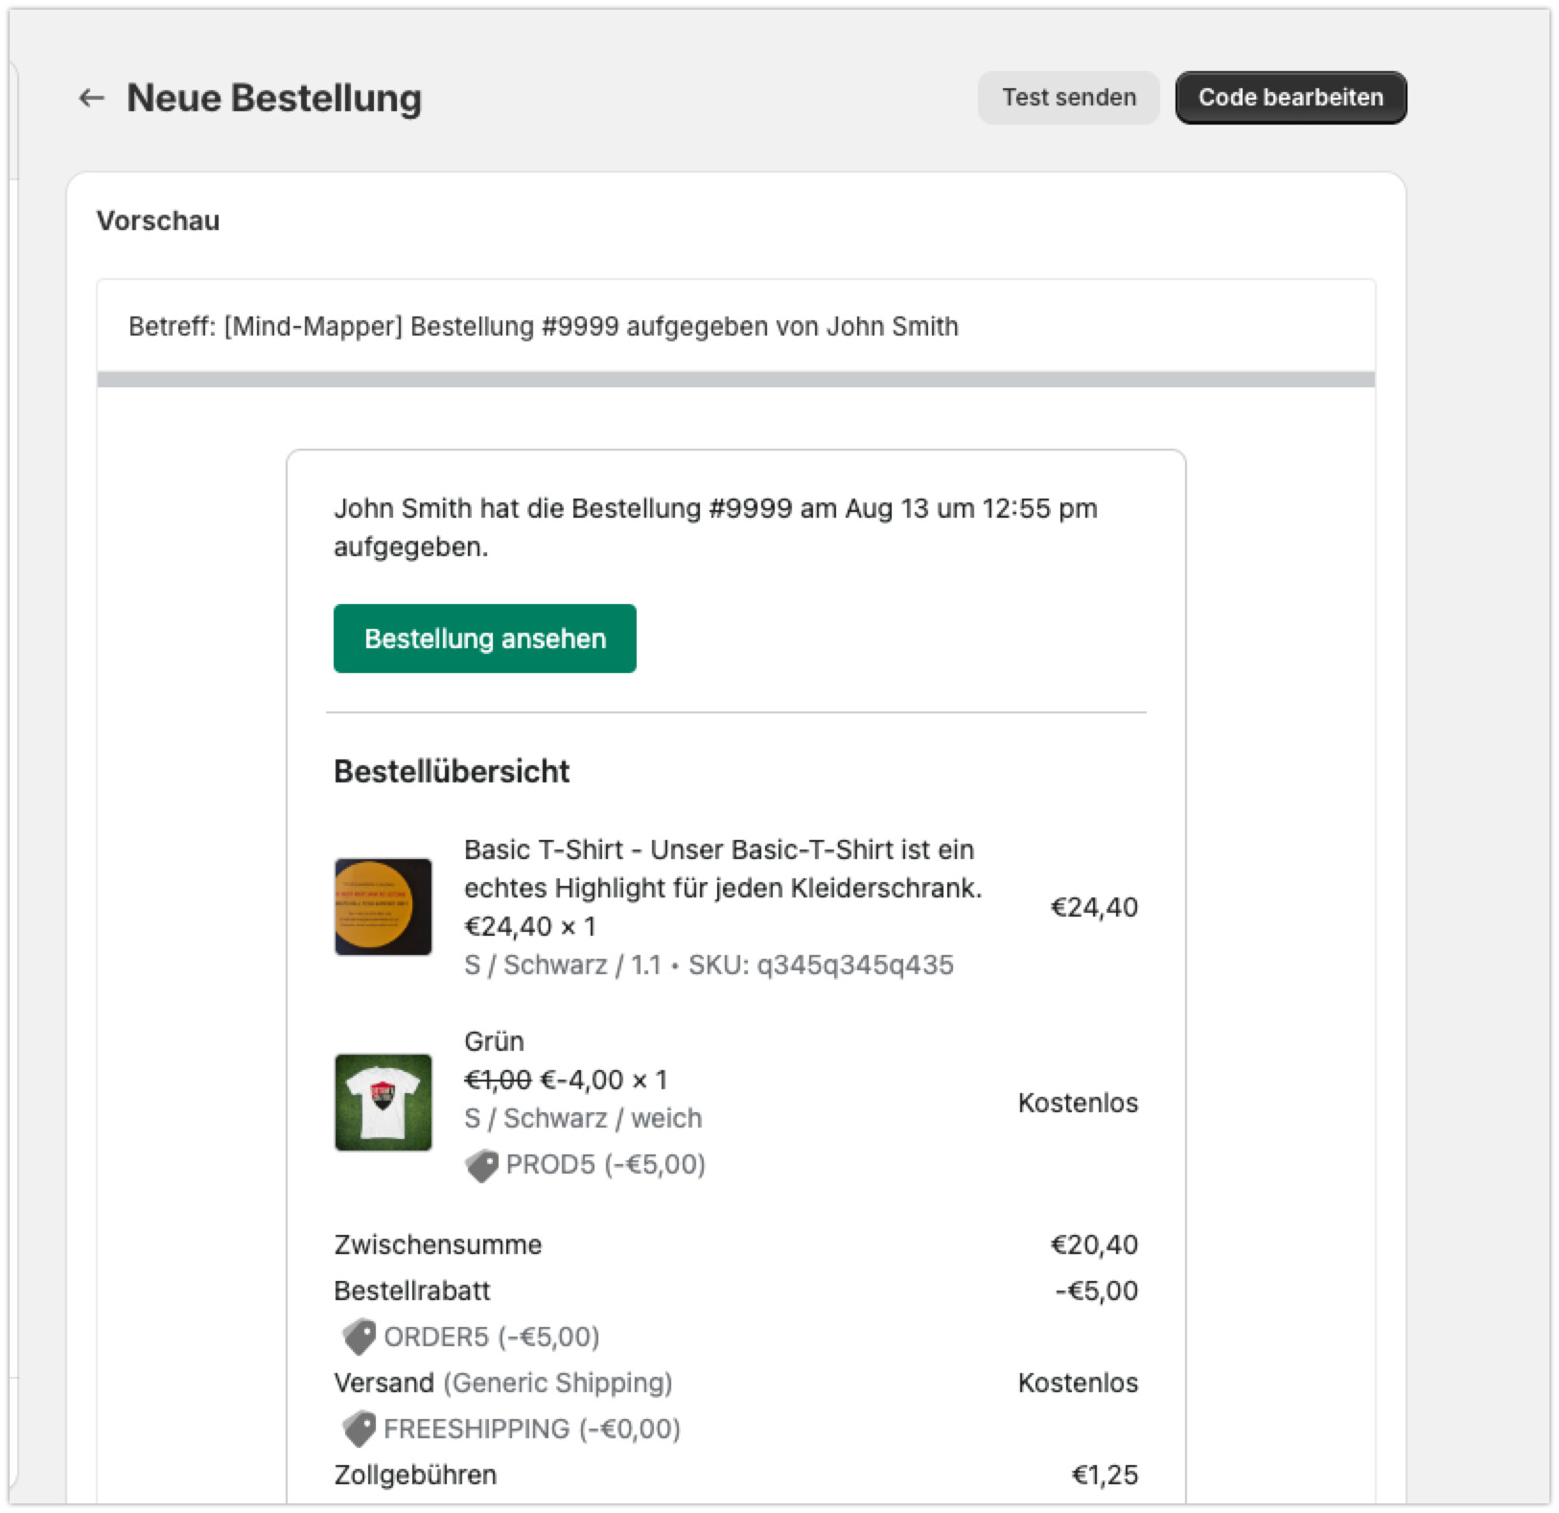Click the Test senden button
This screenshot has width=1559, height=1513.
(1068, 98)
